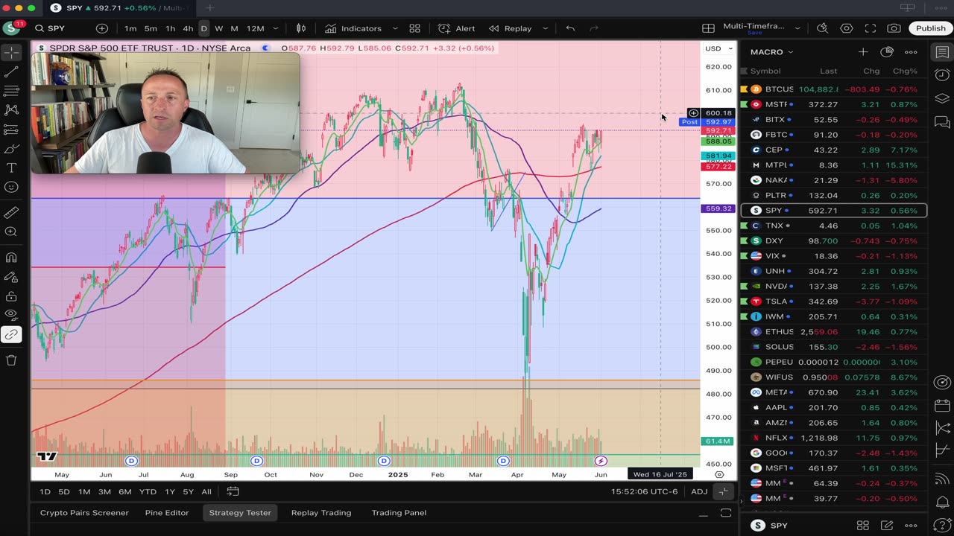The width and height of the screenshot is (954, 536).
Task: Expand the MACRO watchlist dropdown
Action: pos(772,52)
